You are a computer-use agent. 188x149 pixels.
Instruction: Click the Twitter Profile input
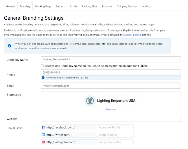115,135
